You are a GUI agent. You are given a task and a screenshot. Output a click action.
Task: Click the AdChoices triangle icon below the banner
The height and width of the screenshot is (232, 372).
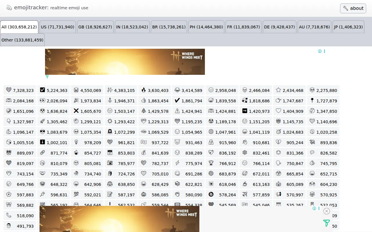(47, 77)
